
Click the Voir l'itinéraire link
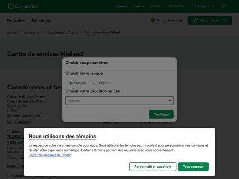[x=19, y=122]
